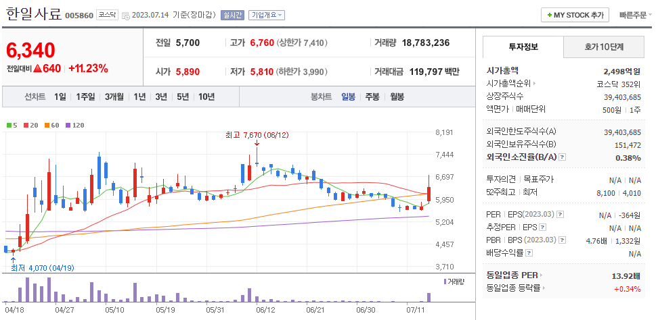This screenshot has width=658, height=320.
Task: Expand the 빠른주문 quick order menu
Action: pyautogui.click(x=636, y=15)
